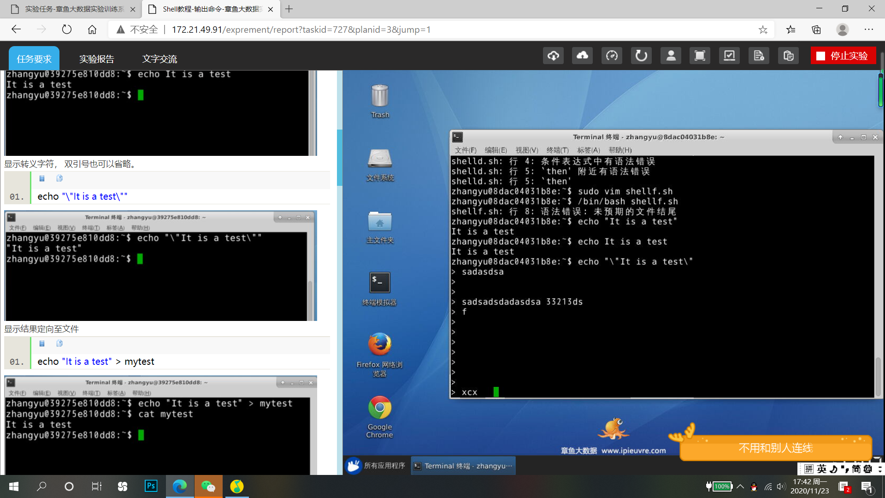The height and width of the screenshot is (498, 885).
Task: Click the cloud download toolbar icon
Action: pyautogui.click(x=553, y=56)
